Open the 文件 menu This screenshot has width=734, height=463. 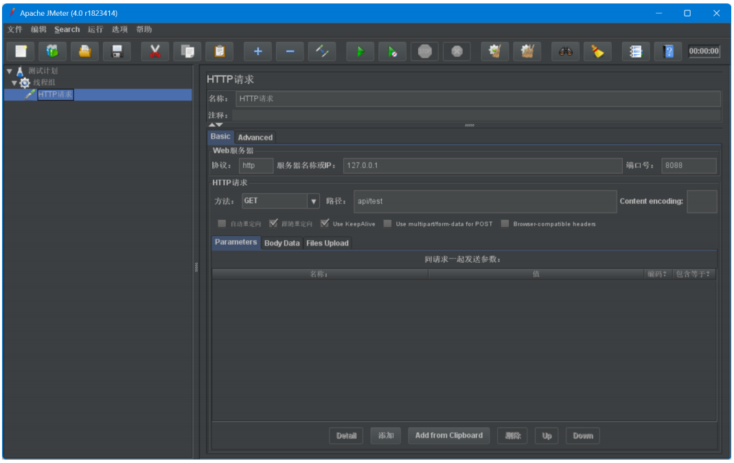coord(14,29)
